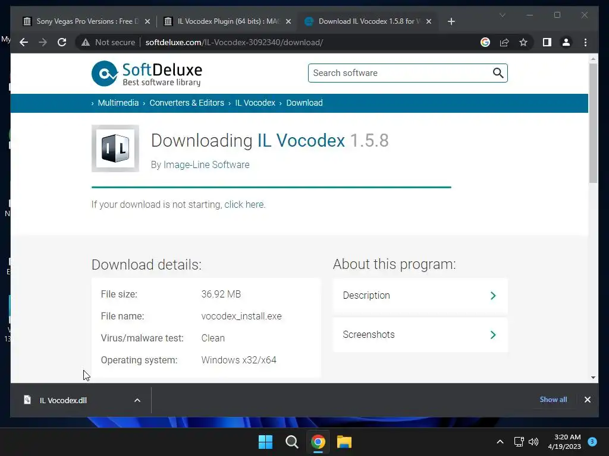Image resolution: width=609 pixels, height=456 pixels.
Task: Bookmark this page with the star
Action: pos(523,42)
